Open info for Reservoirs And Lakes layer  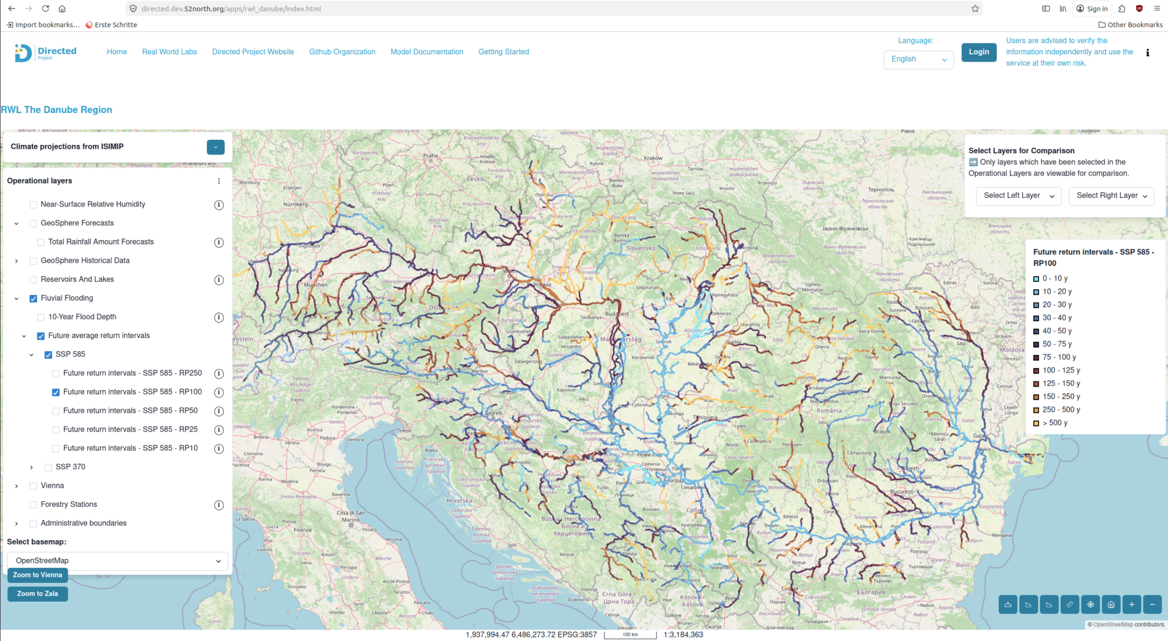[218, 280]
